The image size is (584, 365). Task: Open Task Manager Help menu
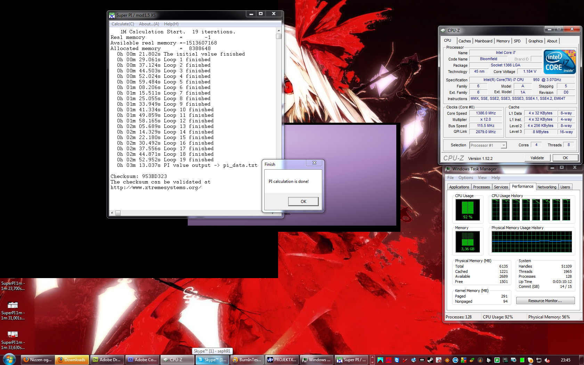[496, 178]
